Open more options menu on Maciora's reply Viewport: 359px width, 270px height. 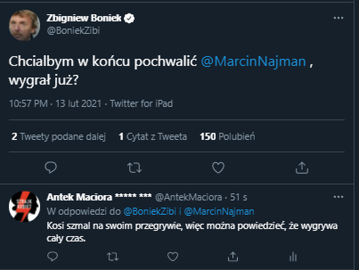[x=338, y=196]
